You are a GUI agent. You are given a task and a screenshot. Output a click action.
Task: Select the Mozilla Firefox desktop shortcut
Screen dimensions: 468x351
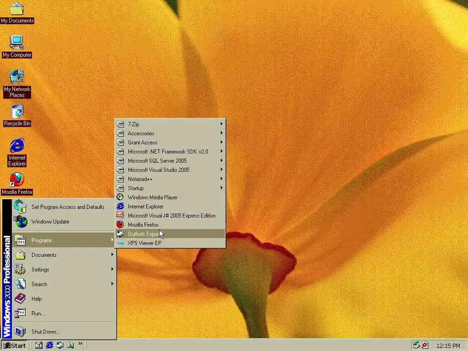(x=17, y=184)
